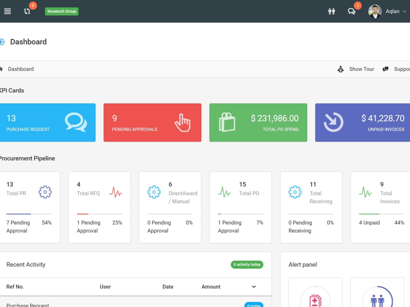The image size is (410, 307).
Task: Click the Show Tour guide icon
Action: (340, 69)
